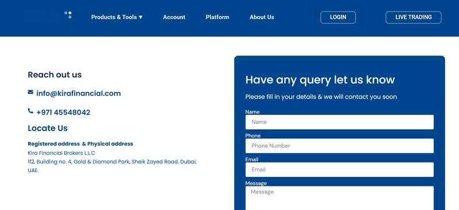Image resolution: width=459 pixels, height=210 pixels.
Task: Click the info@kirafinancial.com email link
Action: coord(79,93)
